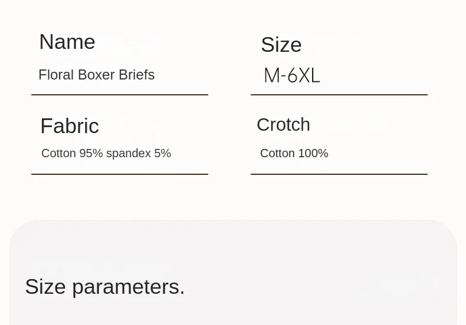Image resolution: width=466 pixels, height=325 pixels.
Task: Click the Fabric field label
Action: click(69, 126)
